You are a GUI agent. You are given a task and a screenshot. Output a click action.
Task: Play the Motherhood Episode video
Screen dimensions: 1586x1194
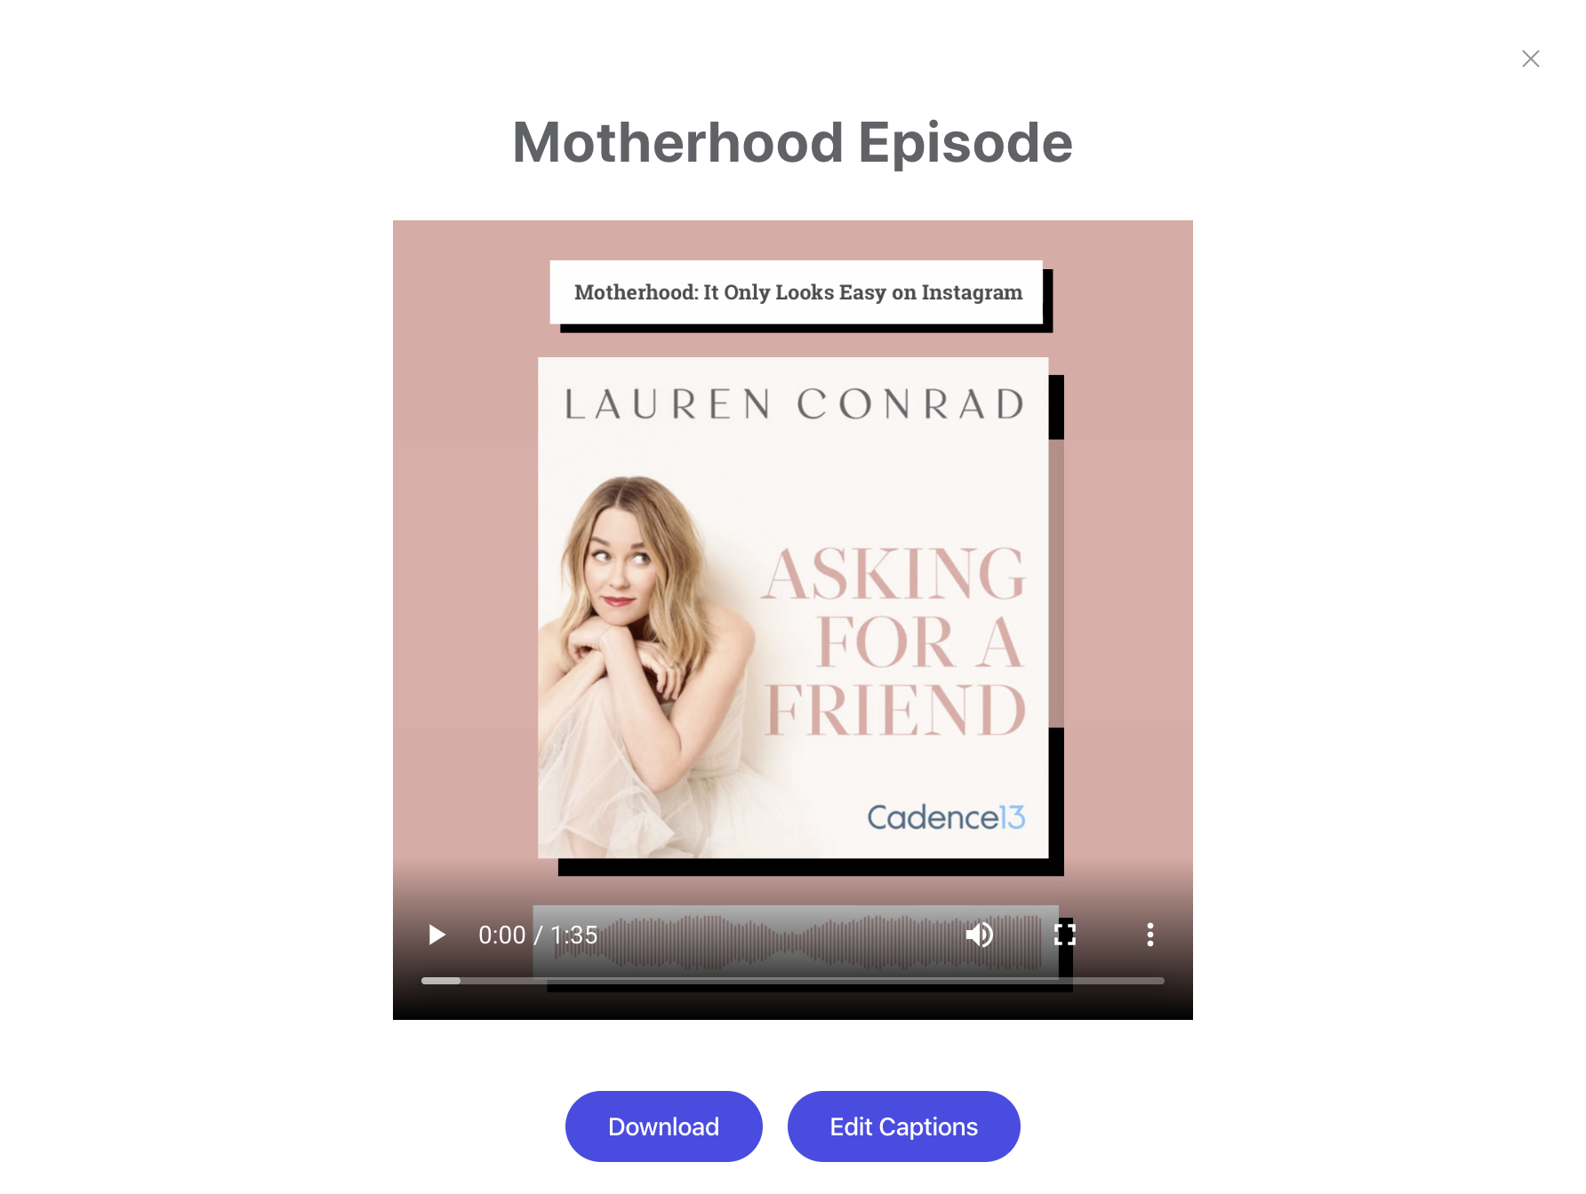(437, 935)
